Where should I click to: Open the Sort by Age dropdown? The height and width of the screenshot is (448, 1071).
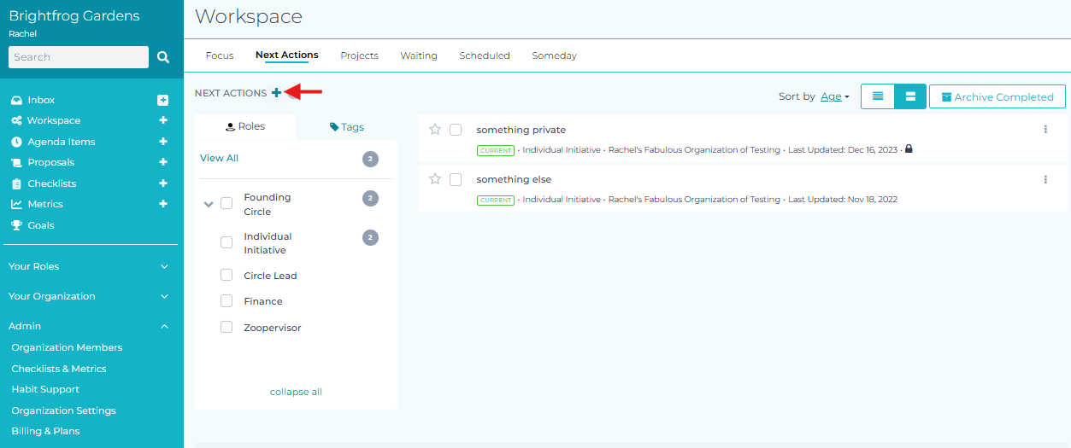coord(834,96)
